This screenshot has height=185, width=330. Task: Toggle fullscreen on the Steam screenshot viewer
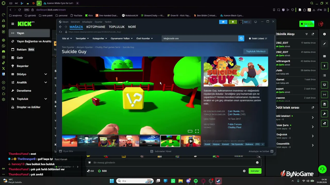[197, 131]
